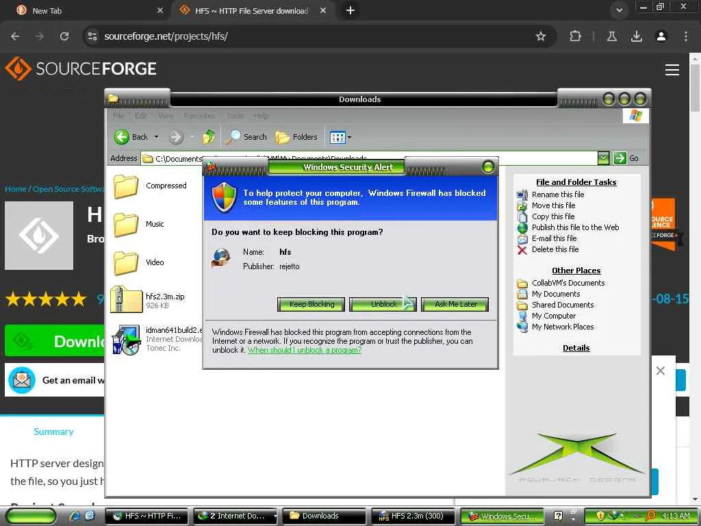
Task: Open CollabVM's Documents in Other Places
Action: pyautogui.click(x=568, y=283)
